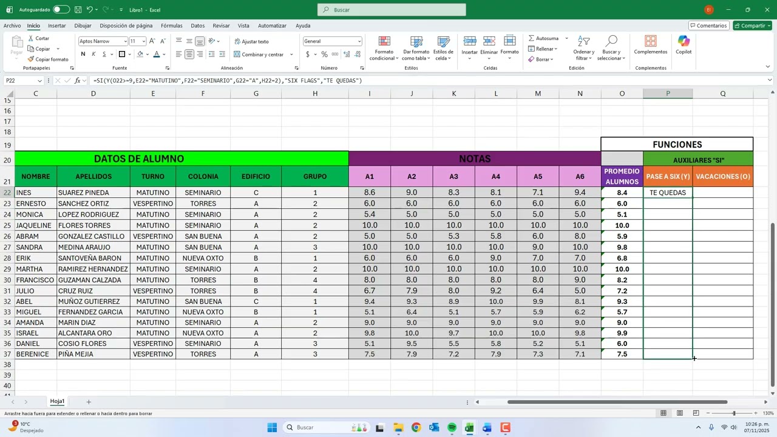Apply underline formatting with S button

[x=104, y=54]
